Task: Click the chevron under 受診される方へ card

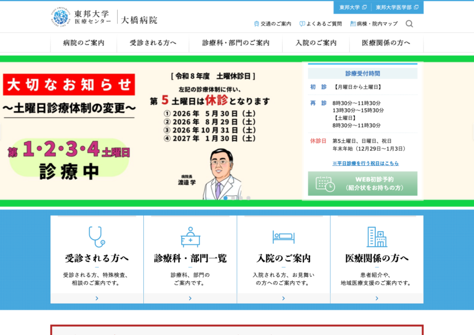Action: (96, 298)
